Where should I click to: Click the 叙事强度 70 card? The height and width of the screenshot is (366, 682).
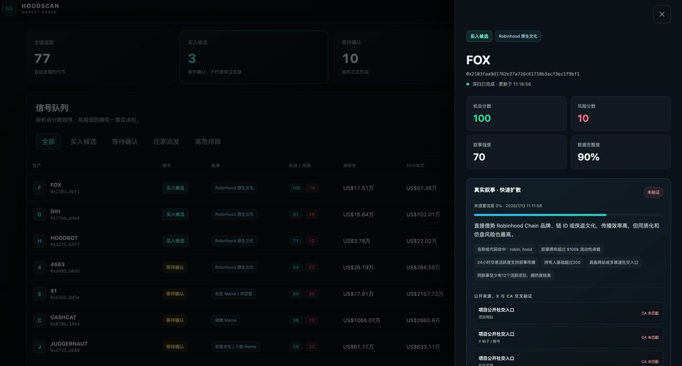pos(517,152)
